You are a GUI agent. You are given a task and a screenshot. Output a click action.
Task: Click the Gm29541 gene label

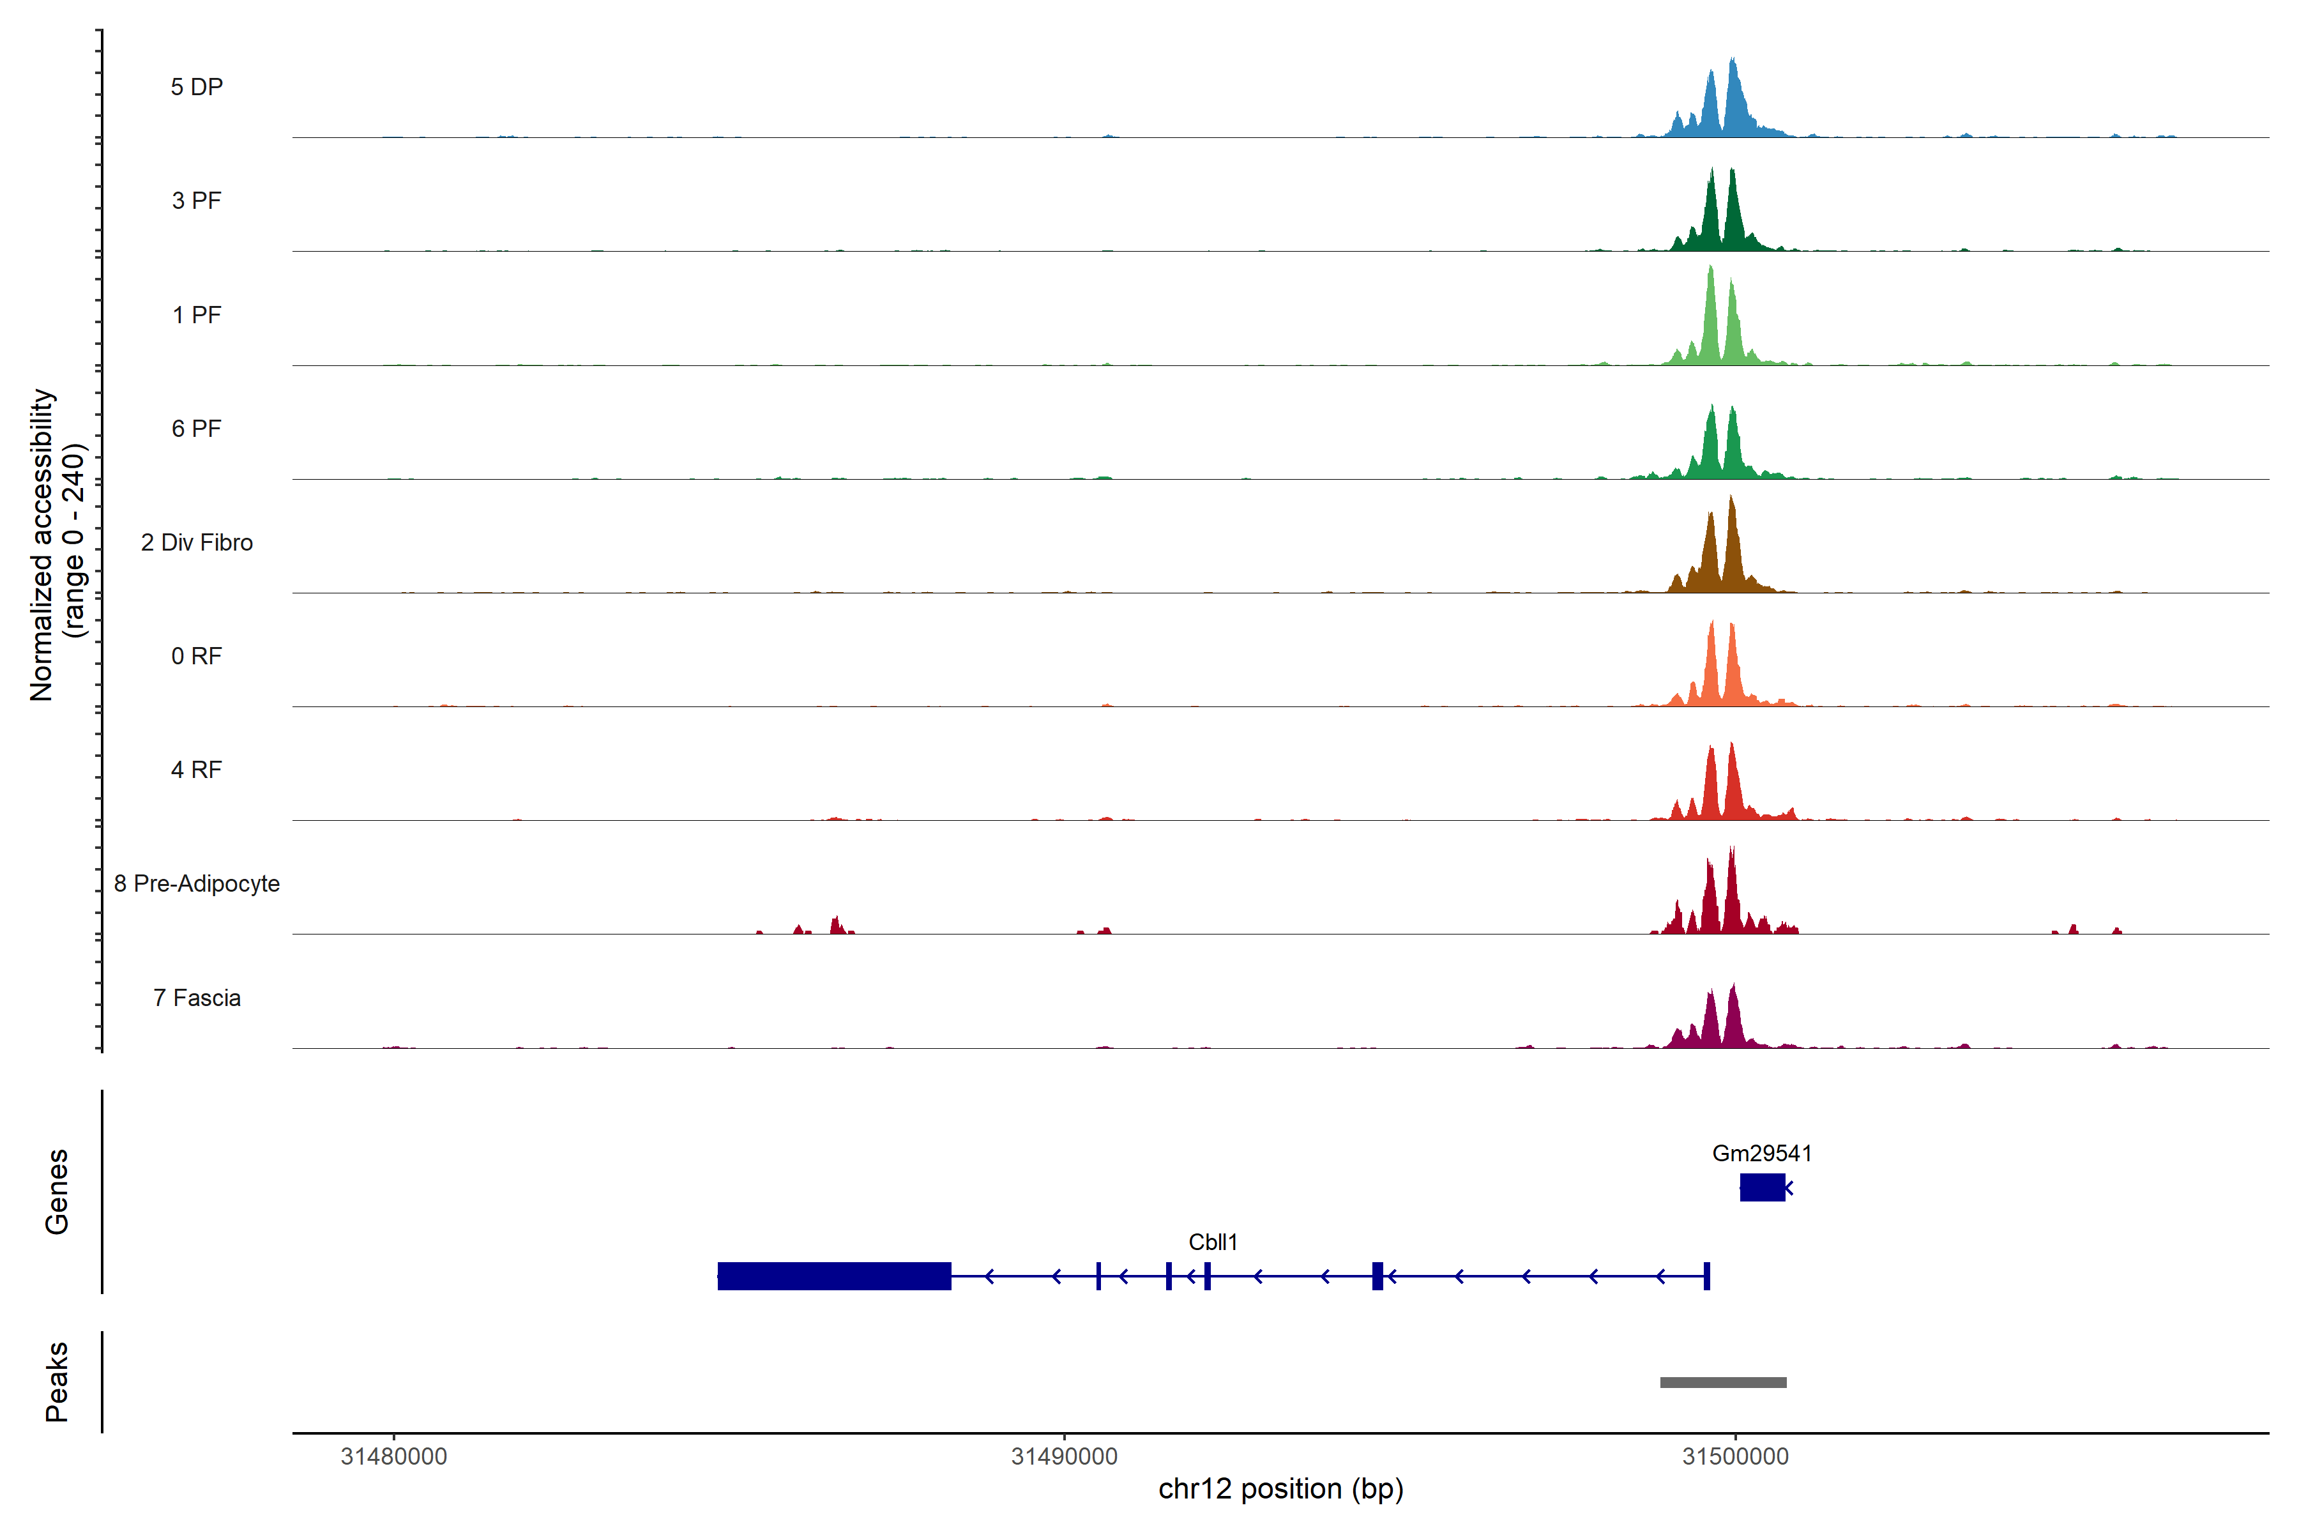(1761, 1154)
